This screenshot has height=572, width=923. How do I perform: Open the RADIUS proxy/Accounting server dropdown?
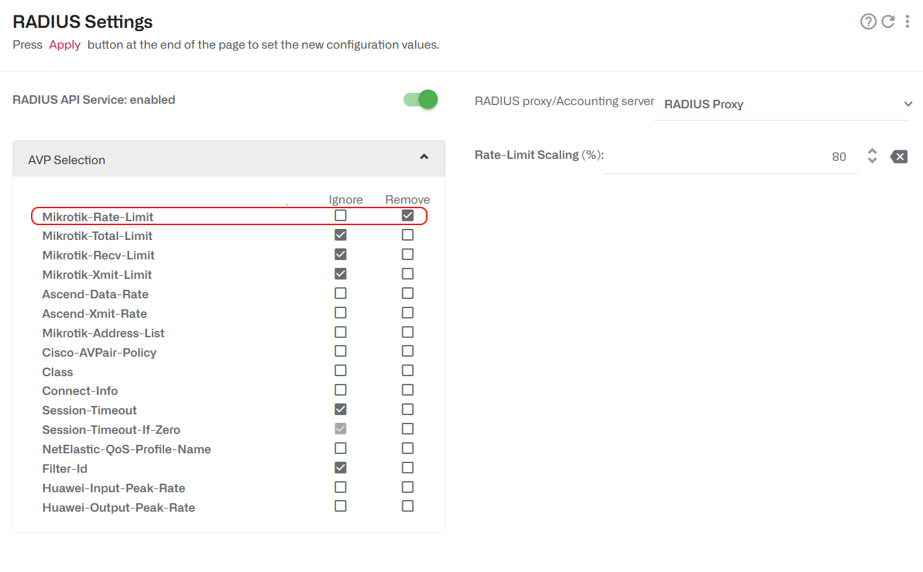[907, 104]
